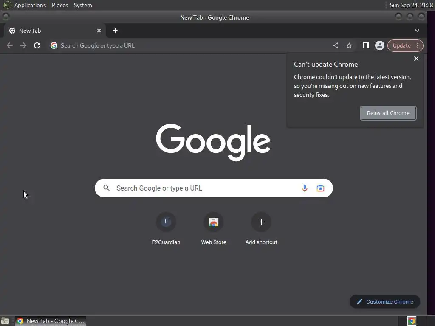
Task: Show desktop icon in bottom panel
Action: tap(5, 321)
